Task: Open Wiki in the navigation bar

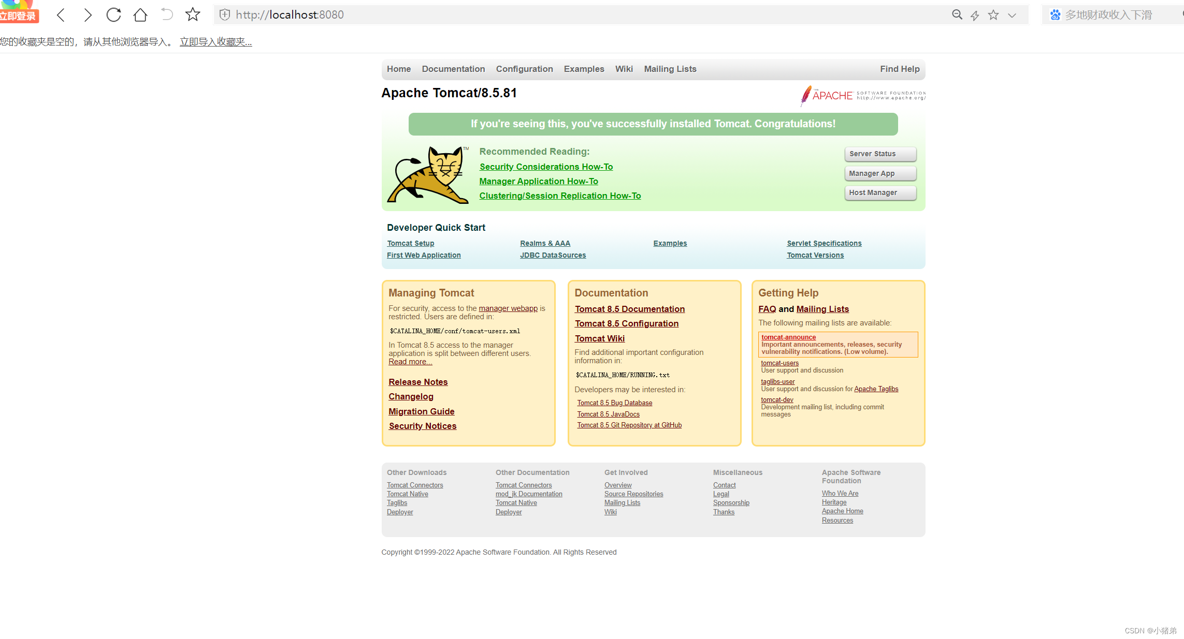Action: point(624,69)
